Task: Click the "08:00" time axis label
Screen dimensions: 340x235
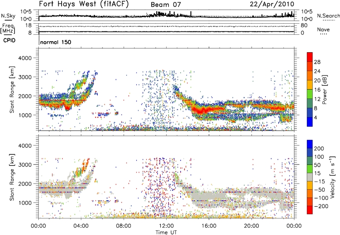Action: coord(124,226)
